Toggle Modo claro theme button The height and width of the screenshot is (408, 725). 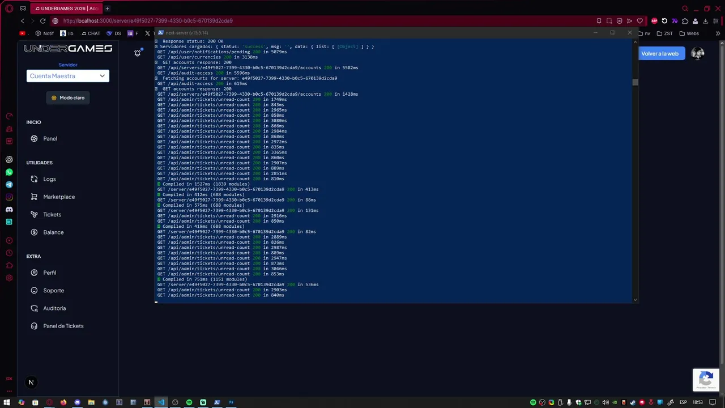[68, 97]
